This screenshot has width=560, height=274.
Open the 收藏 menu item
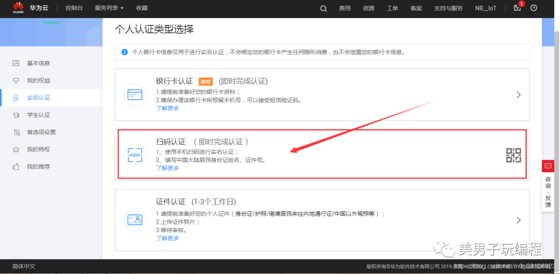[x=142, y=8]
